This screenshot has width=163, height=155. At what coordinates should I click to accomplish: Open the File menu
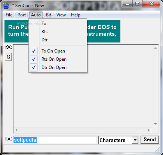click(9, 15)
